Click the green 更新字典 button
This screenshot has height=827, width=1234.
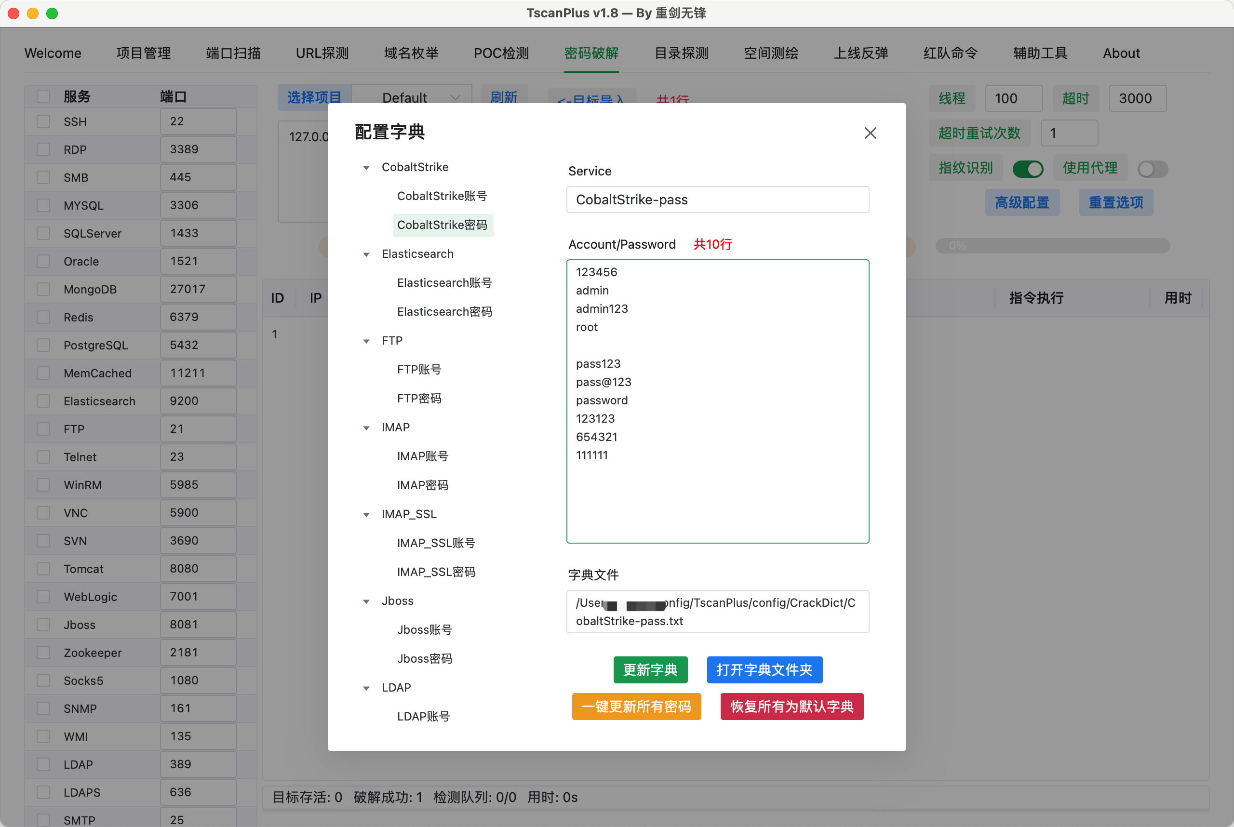[x=649, y=670]
